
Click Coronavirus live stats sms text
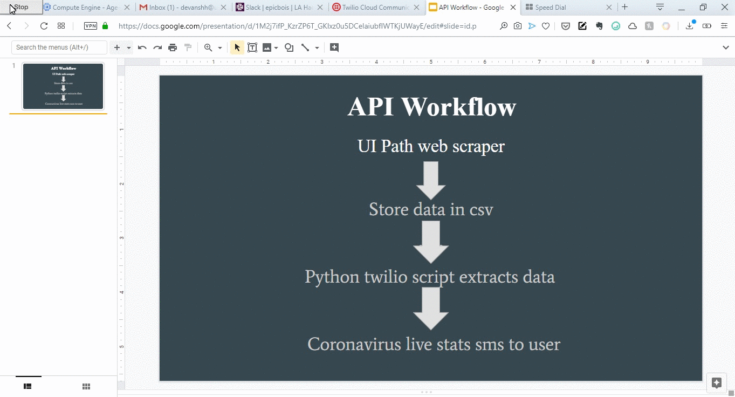point(434,344)
